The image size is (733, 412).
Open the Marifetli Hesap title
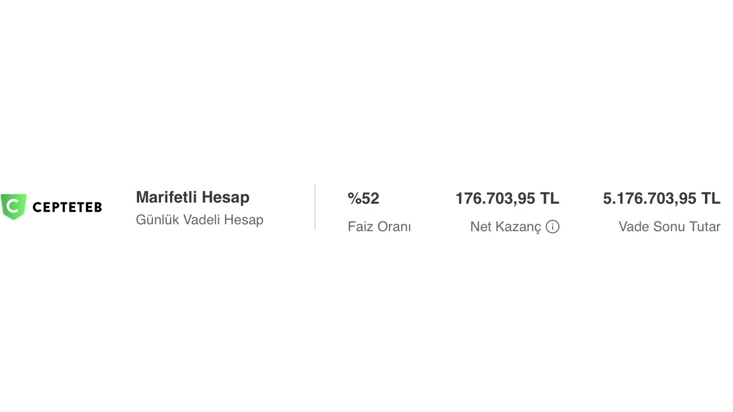[x=192, y=197]
